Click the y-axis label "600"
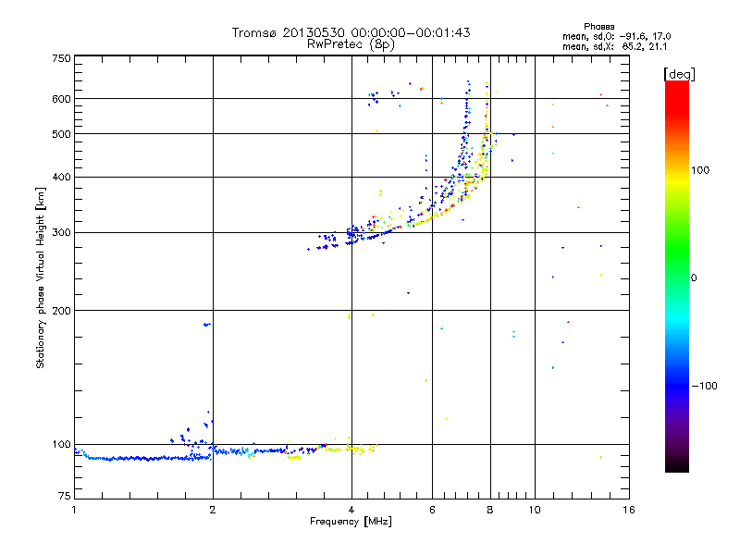 point(61,99)
